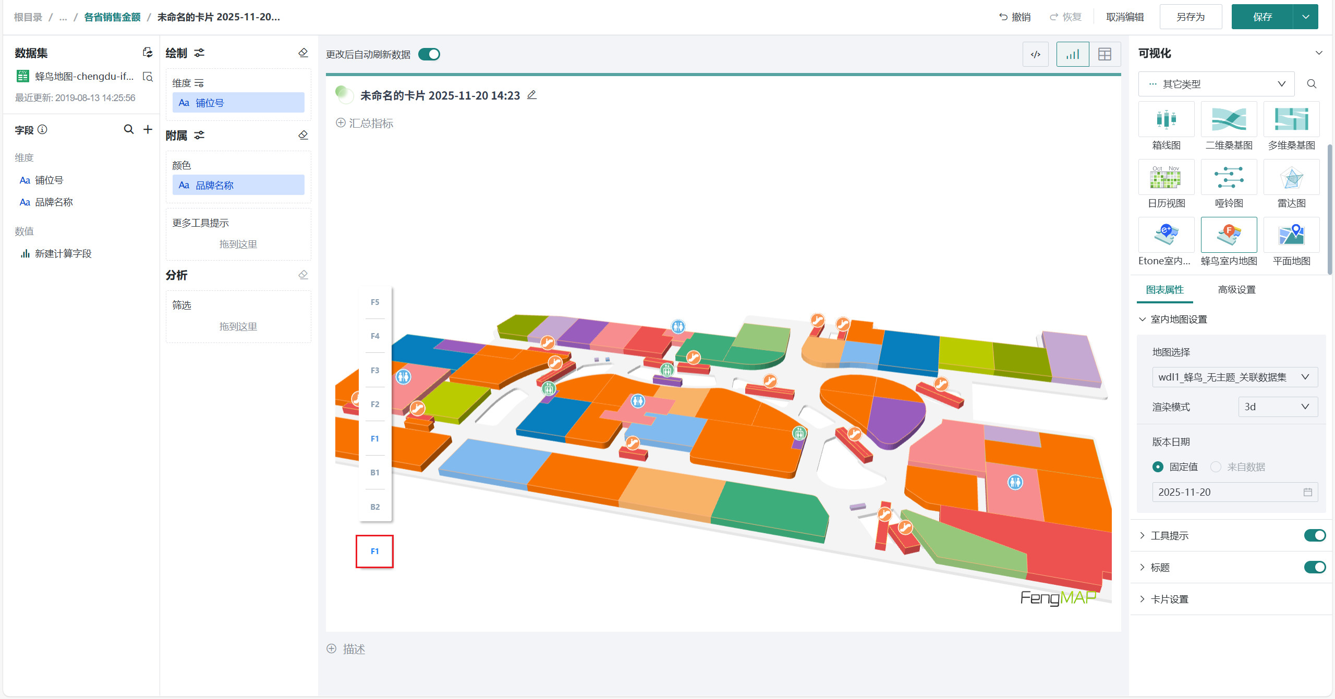The height and width of the screenshot is (699, 1335).
Task: Click the 取消编辑 button
Action: (1124, 17)
